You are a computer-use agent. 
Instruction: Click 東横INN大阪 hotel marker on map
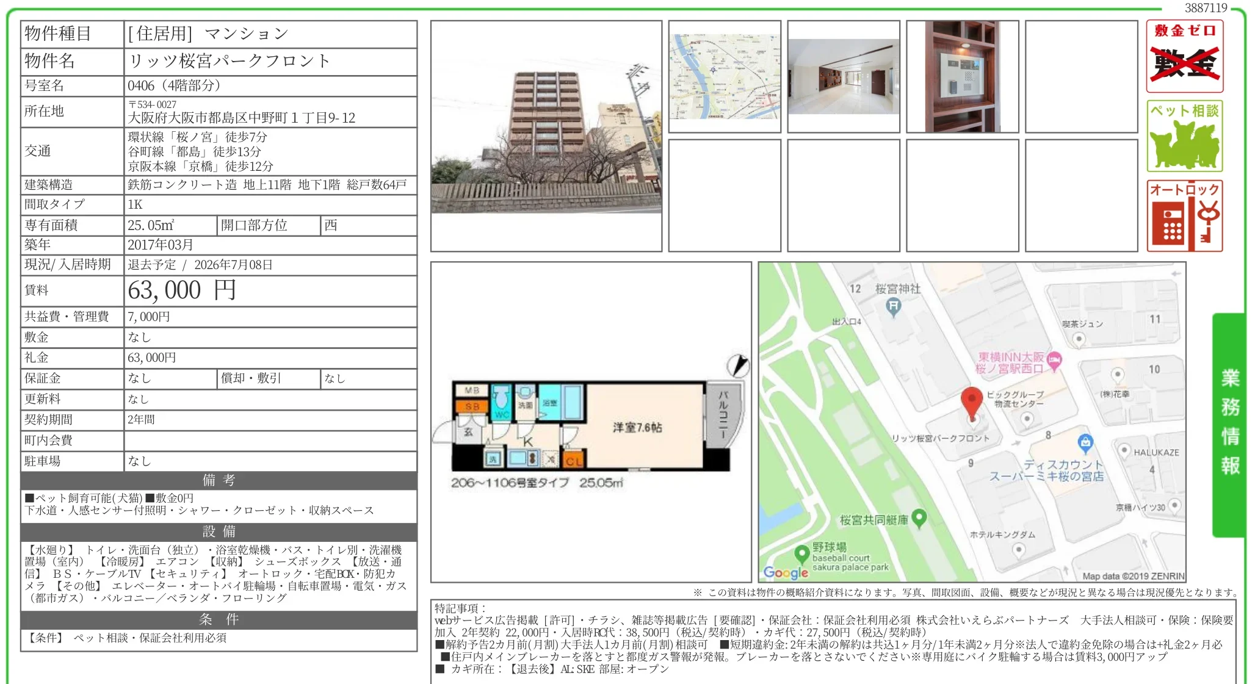point(1054,361)
